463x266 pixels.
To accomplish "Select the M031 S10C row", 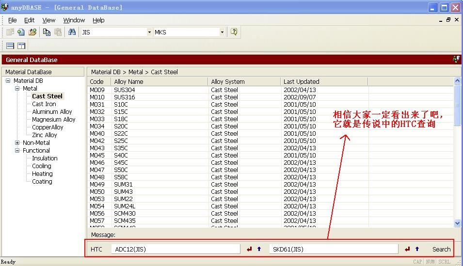I will 271,105.
